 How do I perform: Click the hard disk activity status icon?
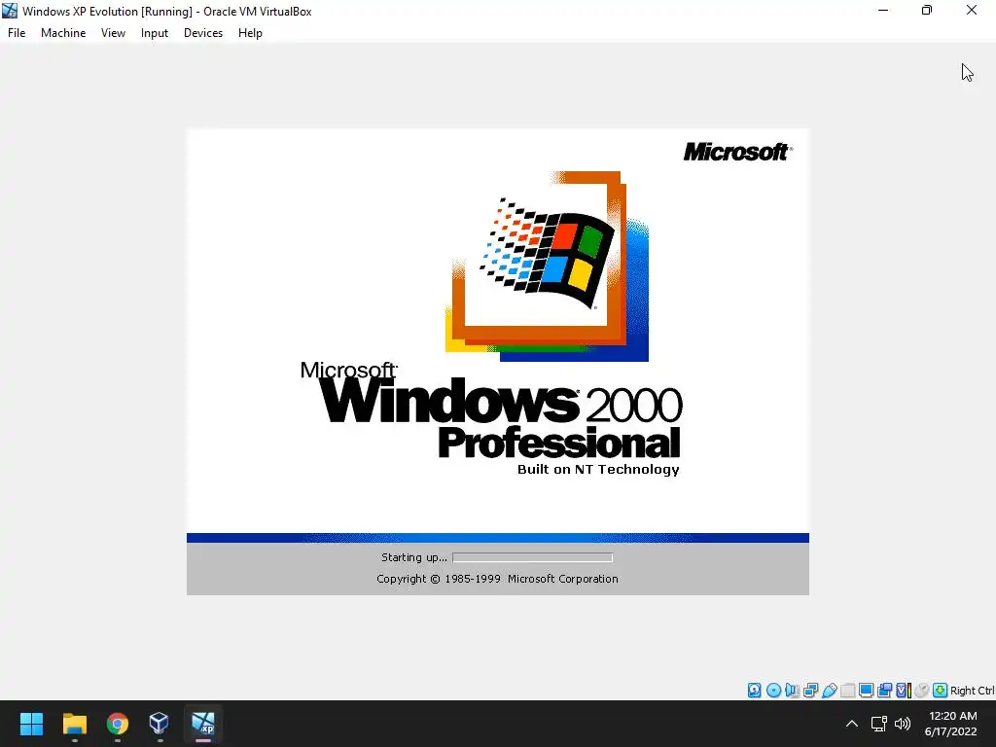coord(754,691)
